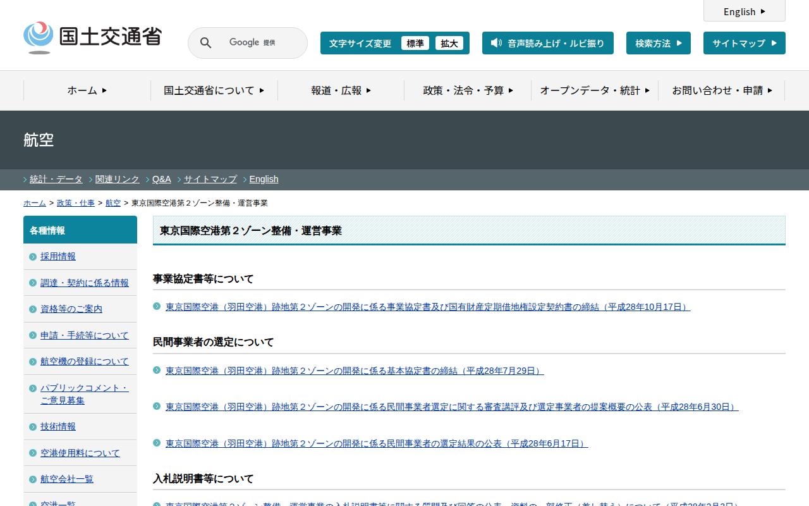Expand the 報道・広報 menu
809x506 pixels.
tap(341, 90)
